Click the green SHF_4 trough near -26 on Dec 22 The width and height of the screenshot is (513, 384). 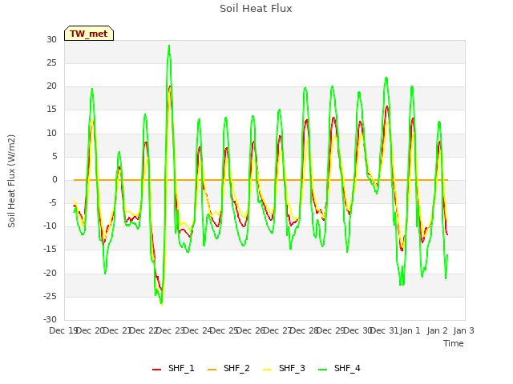(162, 303)
